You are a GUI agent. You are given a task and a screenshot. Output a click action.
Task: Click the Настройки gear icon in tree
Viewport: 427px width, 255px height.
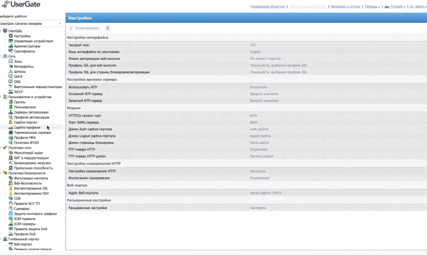pyautogui.click(x=11, y=36)
